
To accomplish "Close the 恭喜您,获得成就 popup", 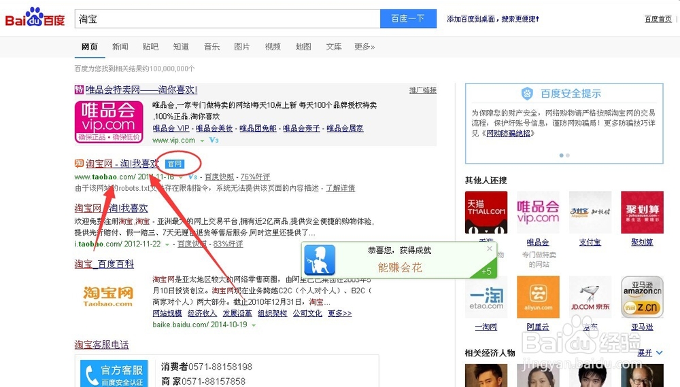I will (x=490, y=248).
